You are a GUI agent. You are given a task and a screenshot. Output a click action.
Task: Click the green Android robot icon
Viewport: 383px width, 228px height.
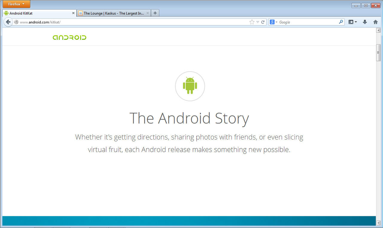190,86
